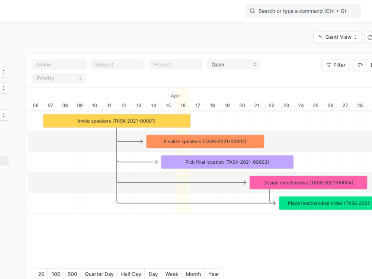Click the Invite speakers task bar
Image resolution: width=372 pixels, height=279 pixels.
click(117, 121)
